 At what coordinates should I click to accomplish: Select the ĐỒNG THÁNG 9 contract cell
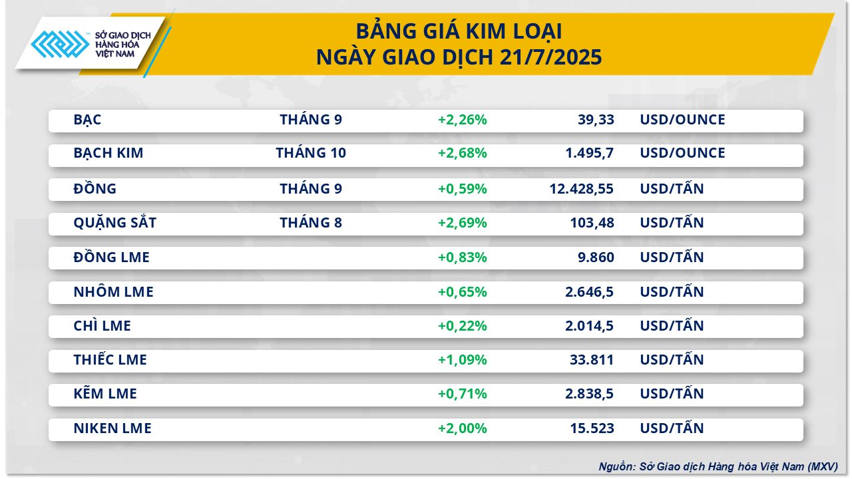click(311, 189)
